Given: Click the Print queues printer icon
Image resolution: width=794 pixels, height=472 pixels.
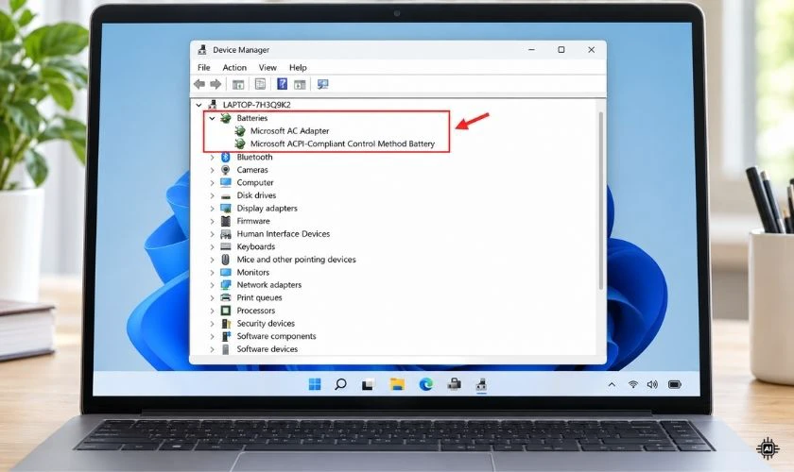Looking at the screenshot, I should 226,297.
